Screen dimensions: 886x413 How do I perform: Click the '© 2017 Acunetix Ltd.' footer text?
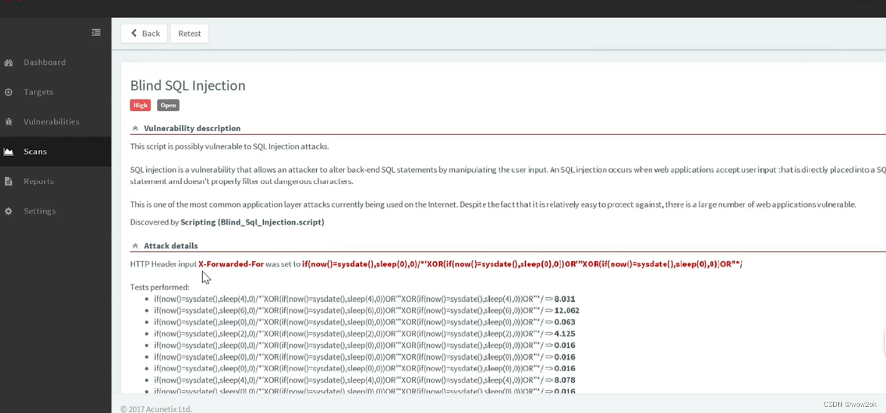pos(156,409)
